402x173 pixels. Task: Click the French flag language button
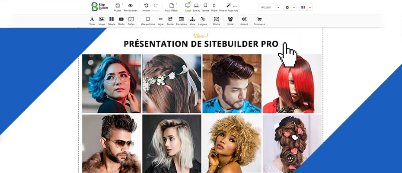click(303, 7)
